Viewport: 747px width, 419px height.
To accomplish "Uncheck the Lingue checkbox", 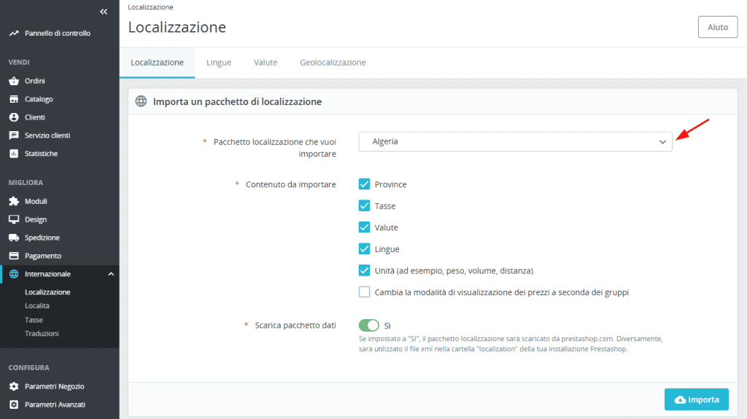I will point(365,249).
